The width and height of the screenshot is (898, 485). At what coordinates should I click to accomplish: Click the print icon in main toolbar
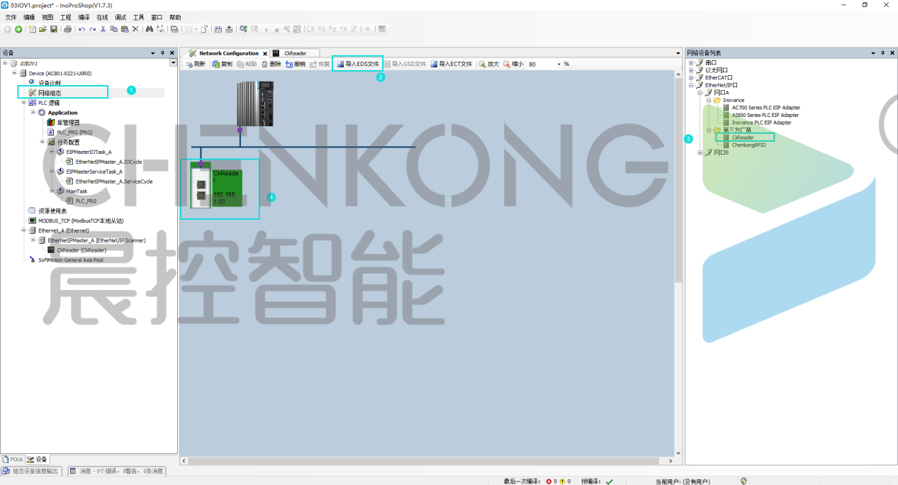click(x=67, y=29)
